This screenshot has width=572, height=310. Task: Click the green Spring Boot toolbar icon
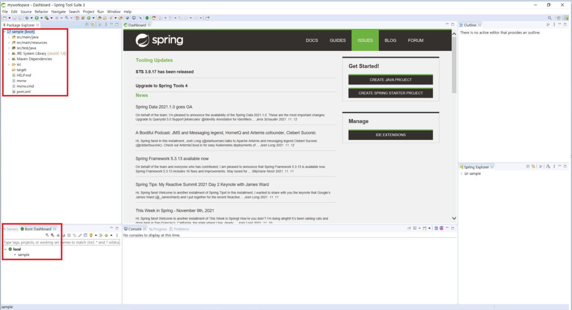click(x=147, y=18)
